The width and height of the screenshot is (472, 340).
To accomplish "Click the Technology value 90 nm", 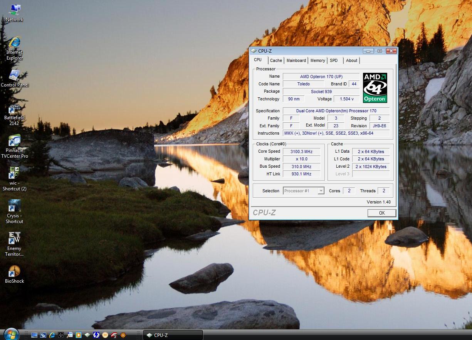I will pos(294,99).
